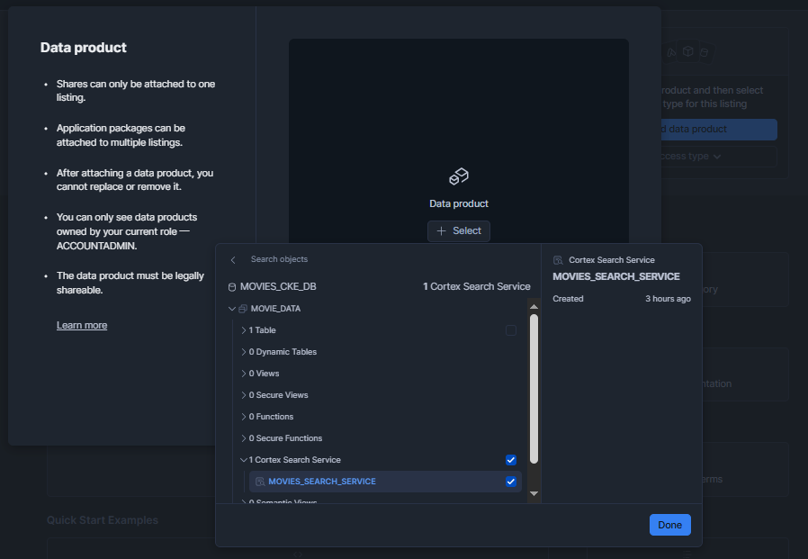This screenshot has height=559, width=808.
Task: Click the '3 hours ago' created value
Action: pyautogui.click(x=668, y=299)
